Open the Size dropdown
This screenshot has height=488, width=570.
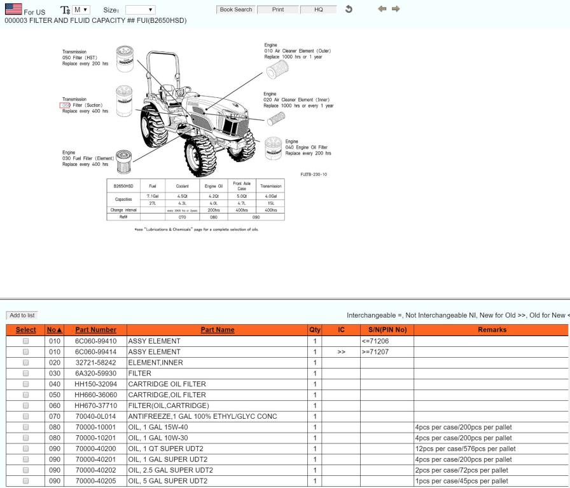[x=141, y=10]
